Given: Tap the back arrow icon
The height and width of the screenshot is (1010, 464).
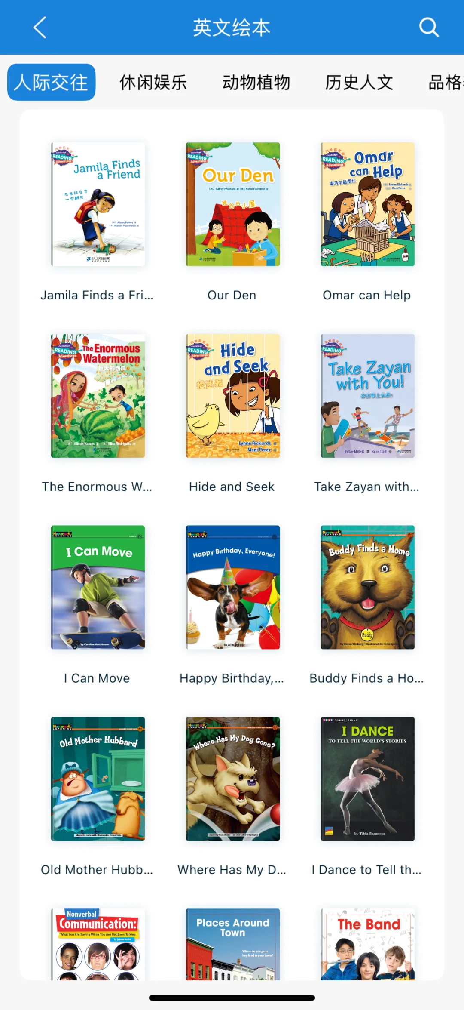Looking at the screenshot, I should click(x=40, y=28).
